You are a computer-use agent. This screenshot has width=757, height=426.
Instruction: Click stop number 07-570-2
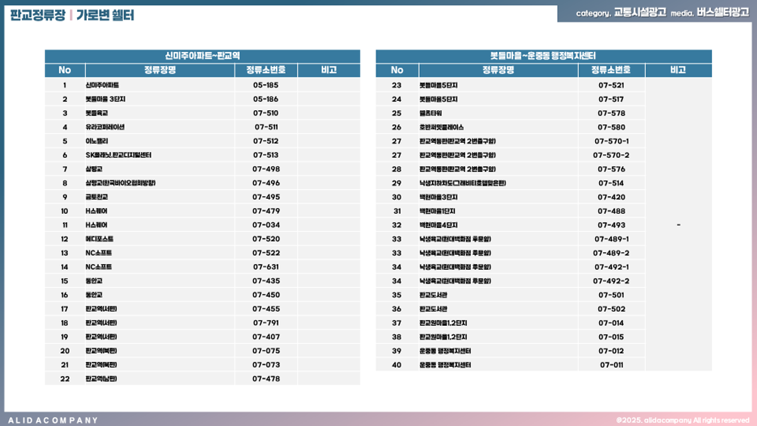(611, 155)
